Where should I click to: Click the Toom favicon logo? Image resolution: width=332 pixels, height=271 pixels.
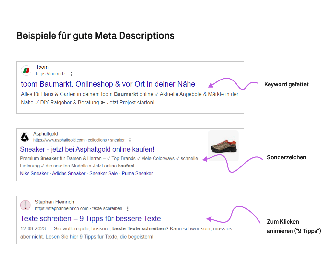tap(26, 70)
